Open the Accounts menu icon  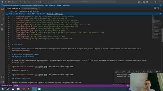tap(3, 77)
